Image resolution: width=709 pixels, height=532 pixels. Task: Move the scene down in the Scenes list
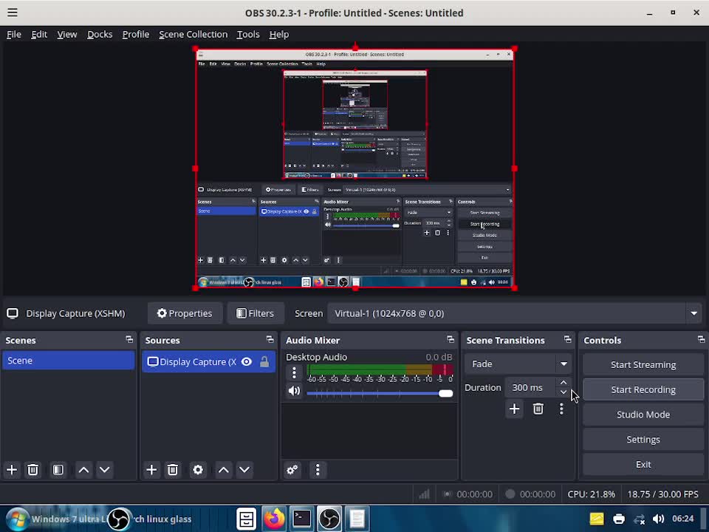pos(104,470)
